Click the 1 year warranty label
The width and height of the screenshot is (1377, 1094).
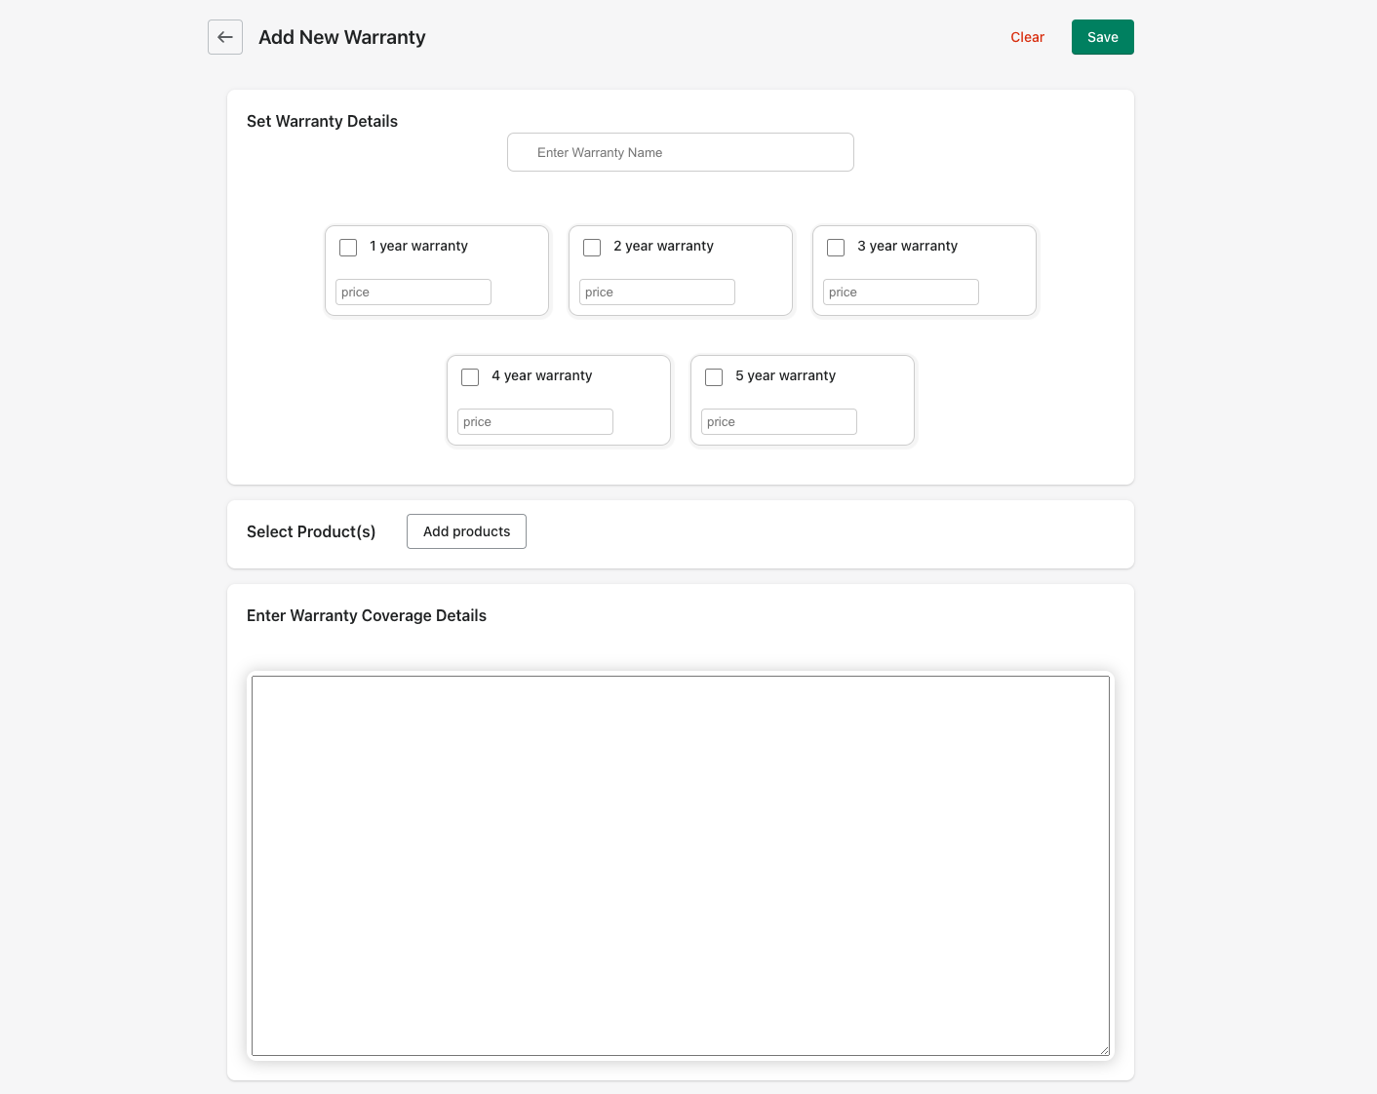(x=418, y=246)
